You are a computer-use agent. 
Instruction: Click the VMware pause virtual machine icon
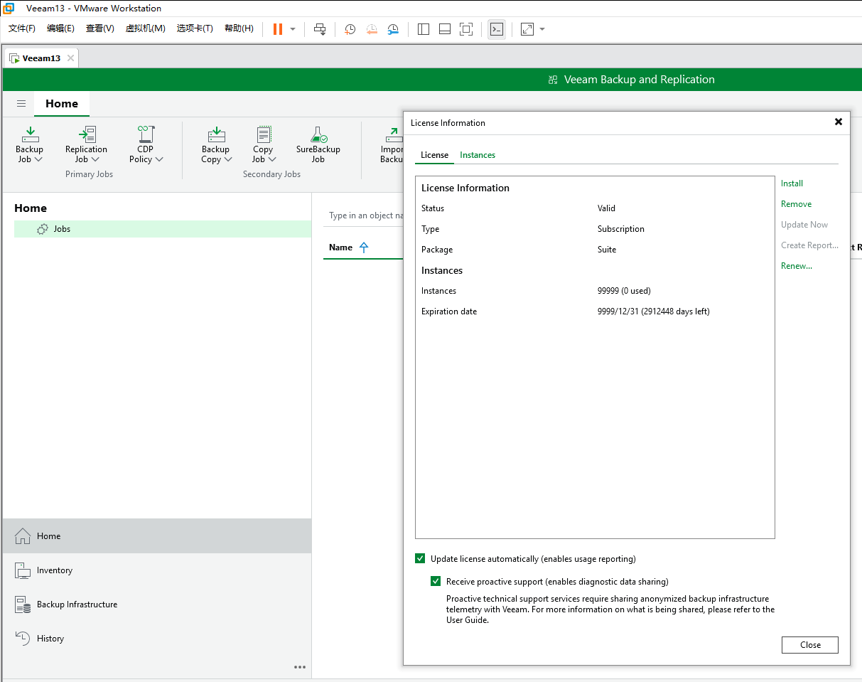pos(278,29)
